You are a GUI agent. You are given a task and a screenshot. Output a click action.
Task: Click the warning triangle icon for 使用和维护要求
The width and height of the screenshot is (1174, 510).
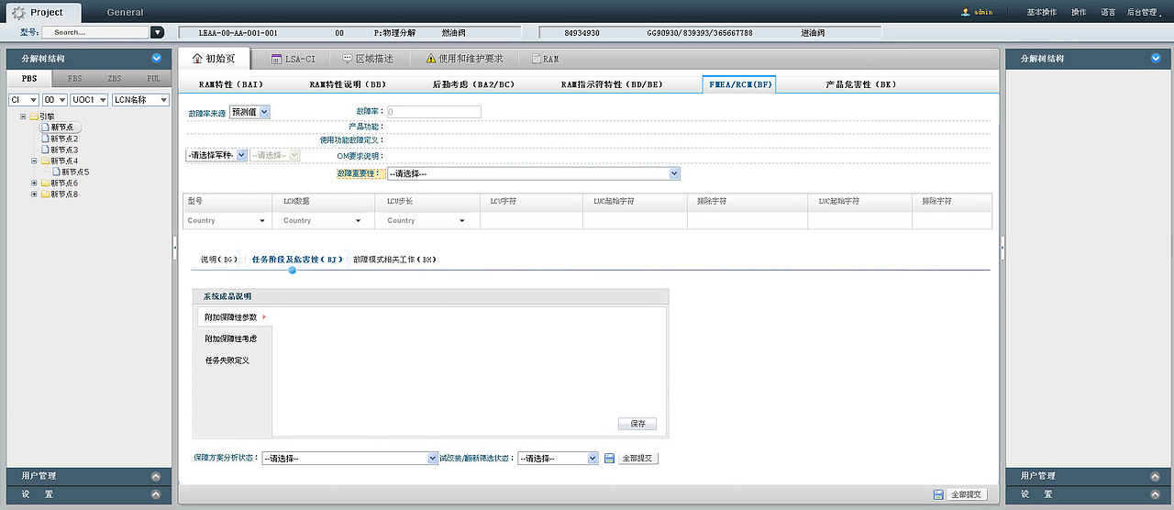click(430, 59)
